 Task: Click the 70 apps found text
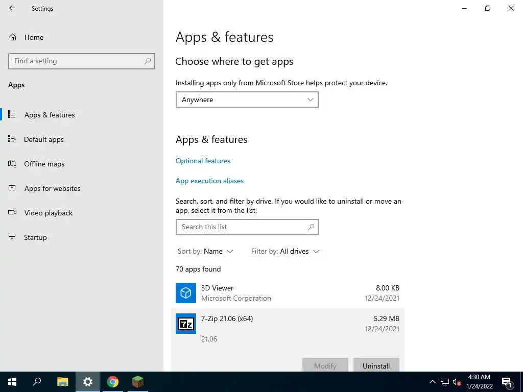tap(198, 269)
